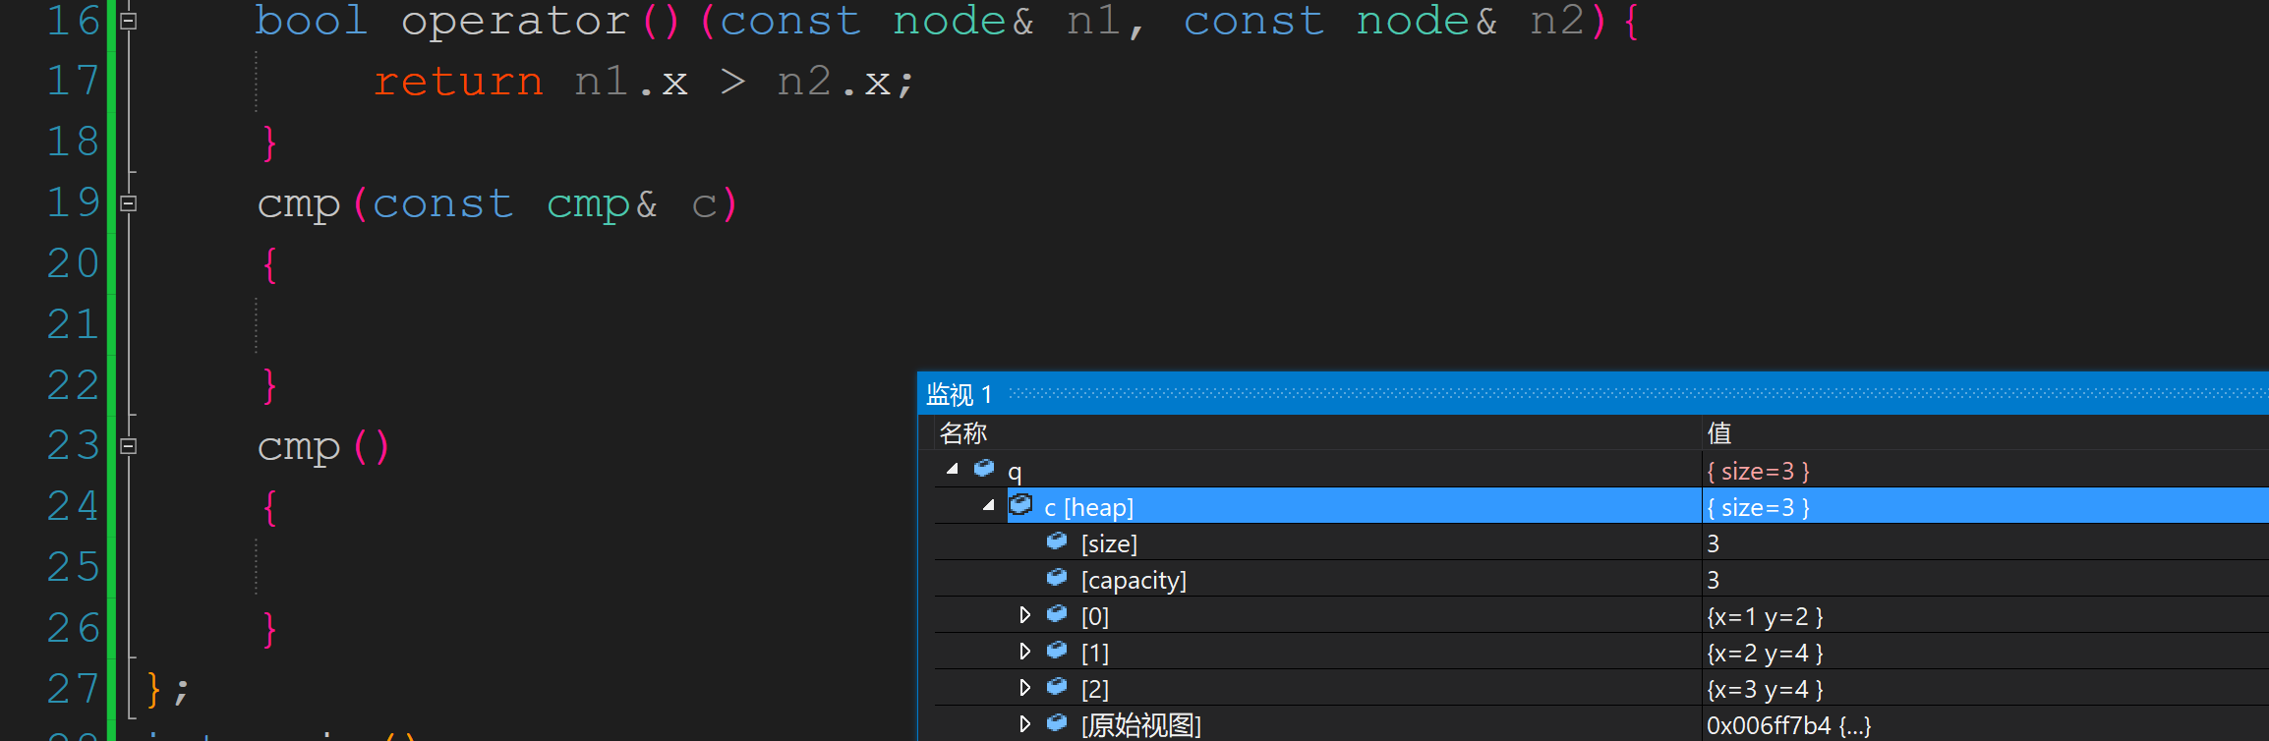The height and width of the screenshot is (741, 2269).
Task: Click the n1 parameter on line 16
Action: coord(1093,22)
